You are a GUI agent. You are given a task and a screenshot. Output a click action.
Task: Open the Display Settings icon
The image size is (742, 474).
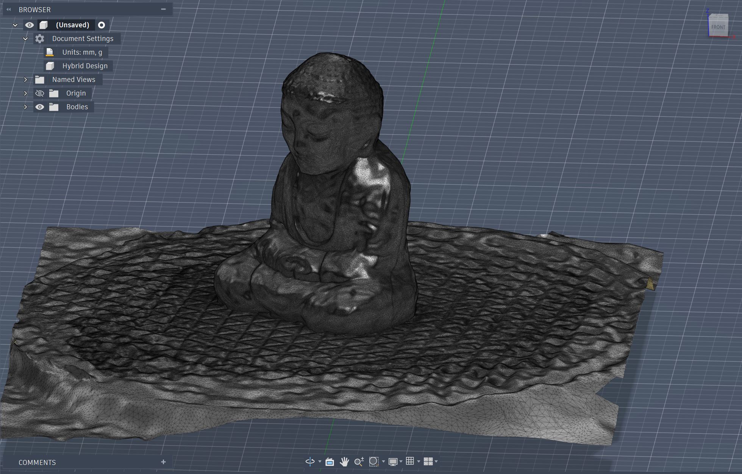[393, 461]
